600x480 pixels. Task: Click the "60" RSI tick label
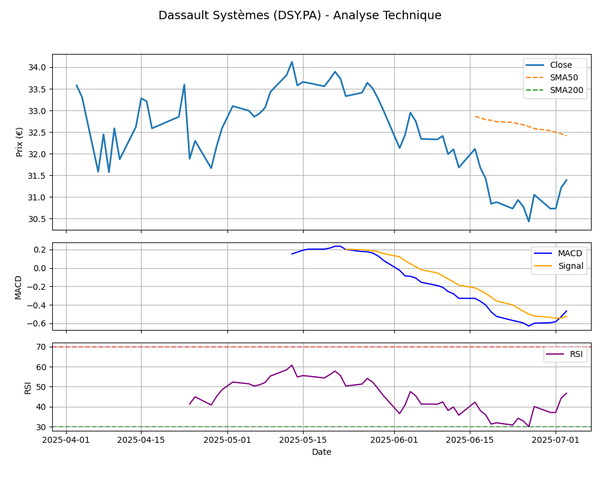pos(41,367)
